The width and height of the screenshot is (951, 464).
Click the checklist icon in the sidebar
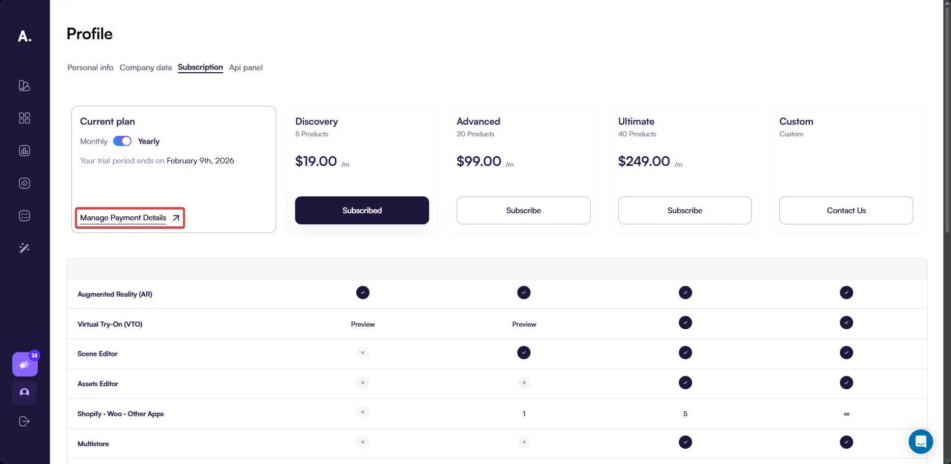pos(24,216)
